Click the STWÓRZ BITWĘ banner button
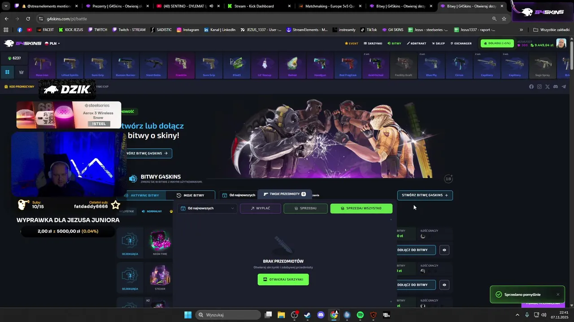 148,153
